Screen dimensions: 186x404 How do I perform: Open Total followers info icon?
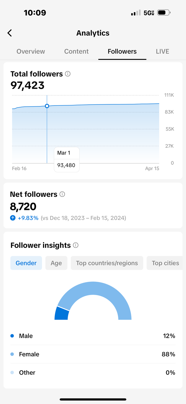click(x=68, y=74)
